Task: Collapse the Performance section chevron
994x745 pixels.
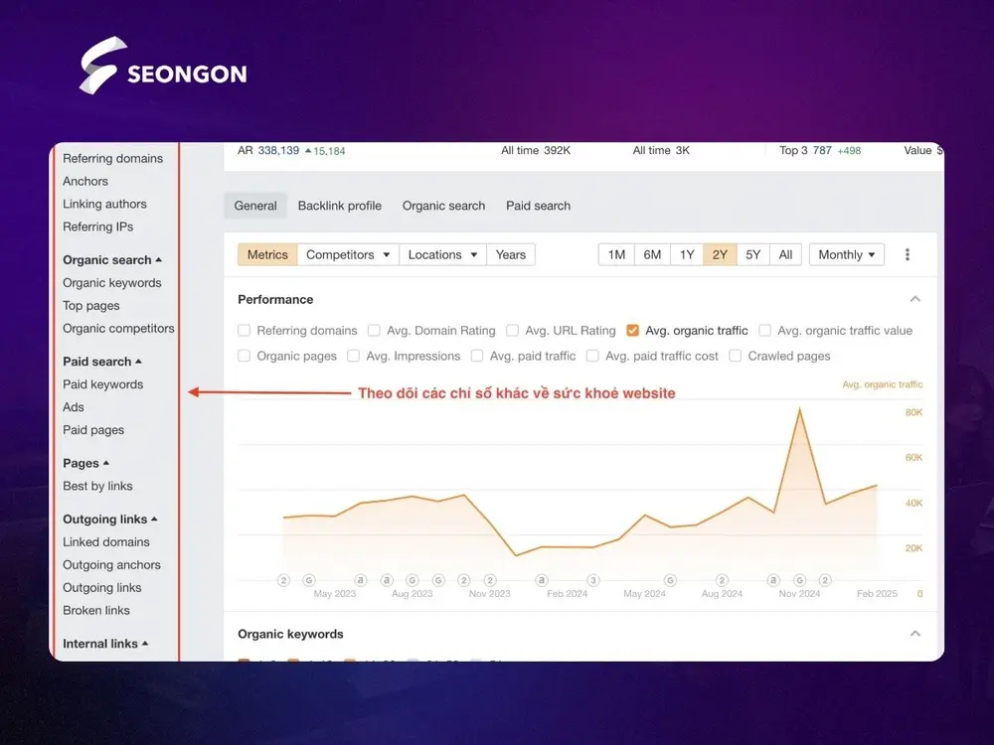Action: (914, 299)
